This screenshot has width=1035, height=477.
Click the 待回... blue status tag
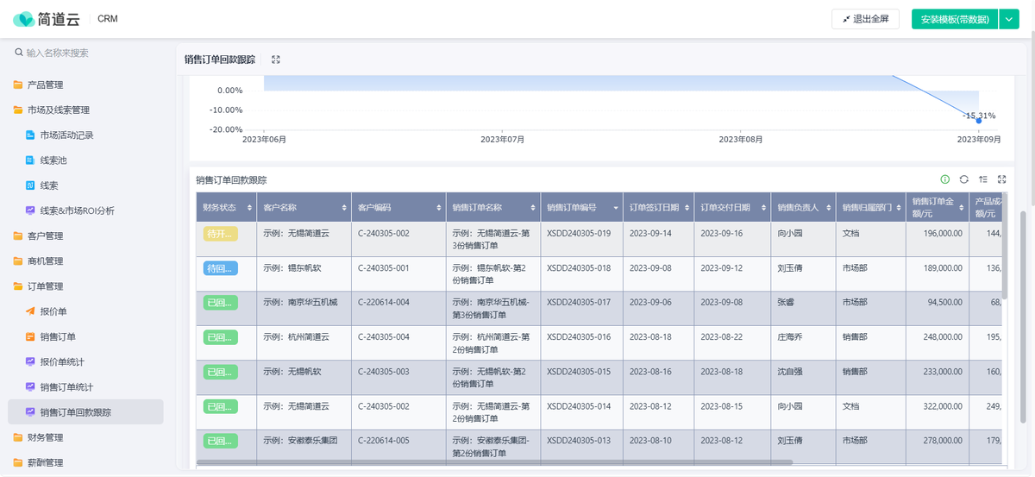(219, 268)
